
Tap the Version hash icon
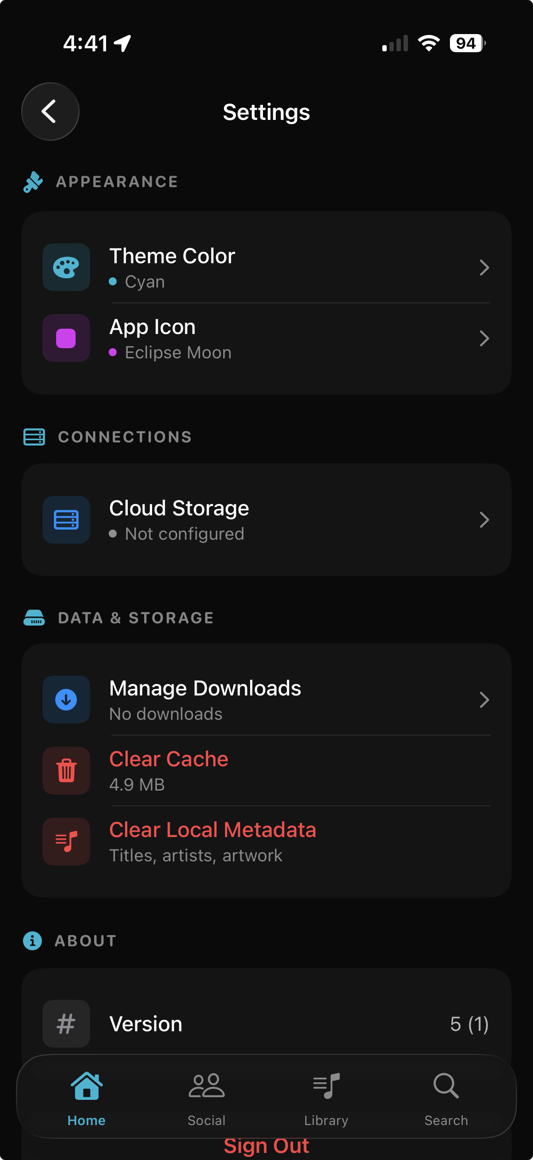[66, 1024]
